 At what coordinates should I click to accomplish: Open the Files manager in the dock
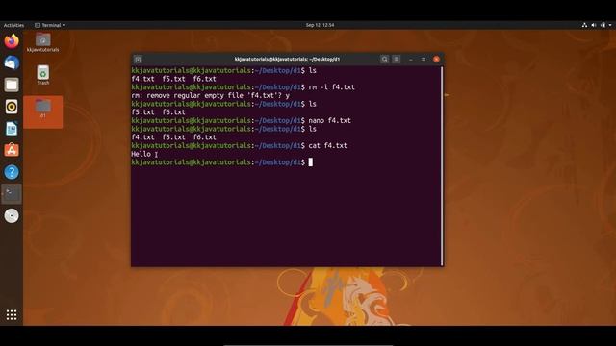[12, 85]
